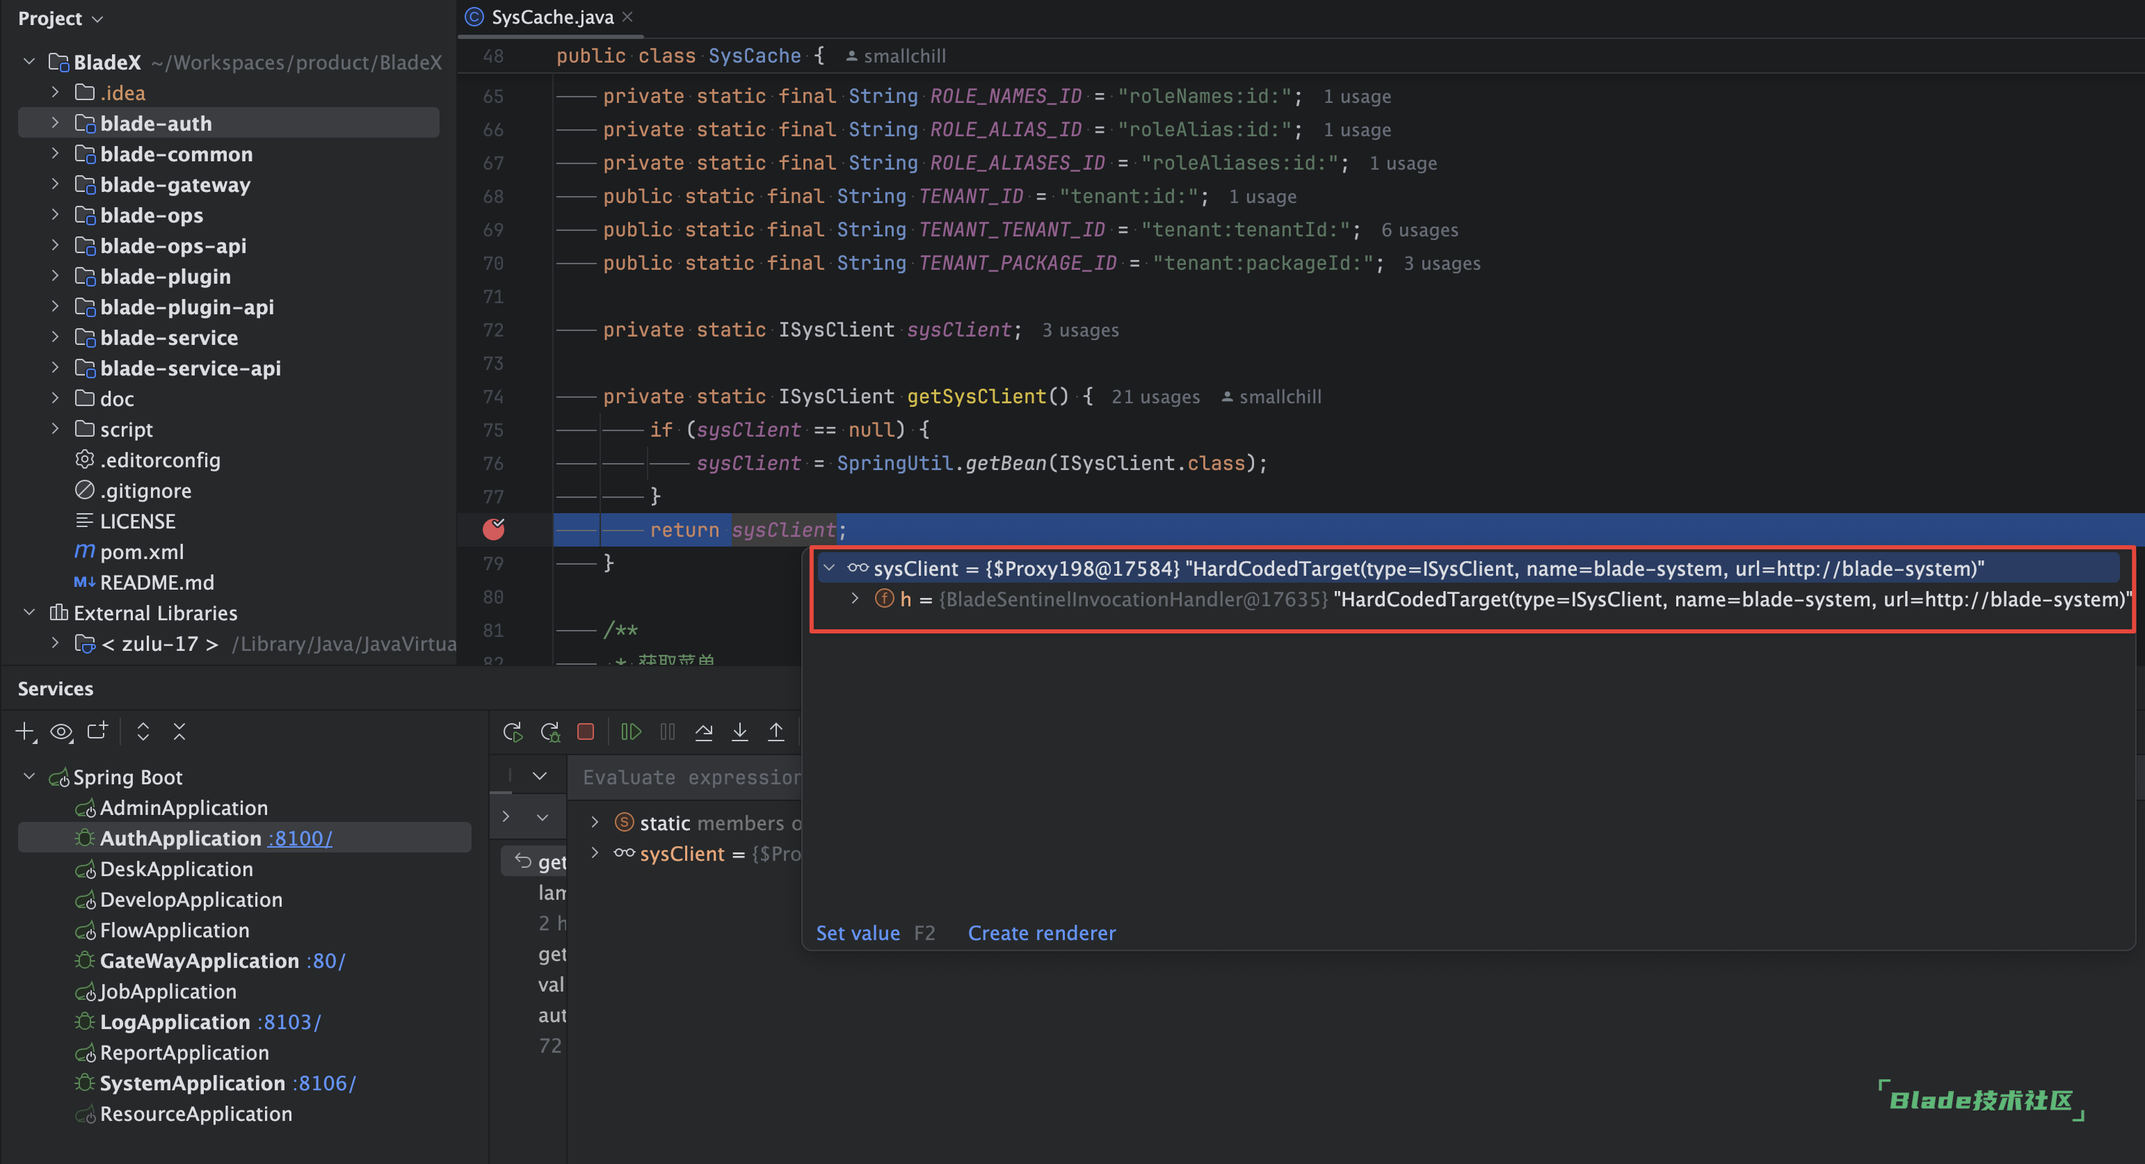This screenshot has width=2145, height=1164.
Task: Step over the current line
Action: click(704, 732)
